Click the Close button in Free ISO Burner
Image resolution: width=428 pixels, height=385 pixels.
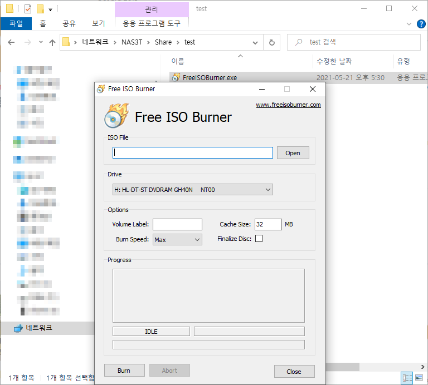pyautogui.click(x=294, y=372)
